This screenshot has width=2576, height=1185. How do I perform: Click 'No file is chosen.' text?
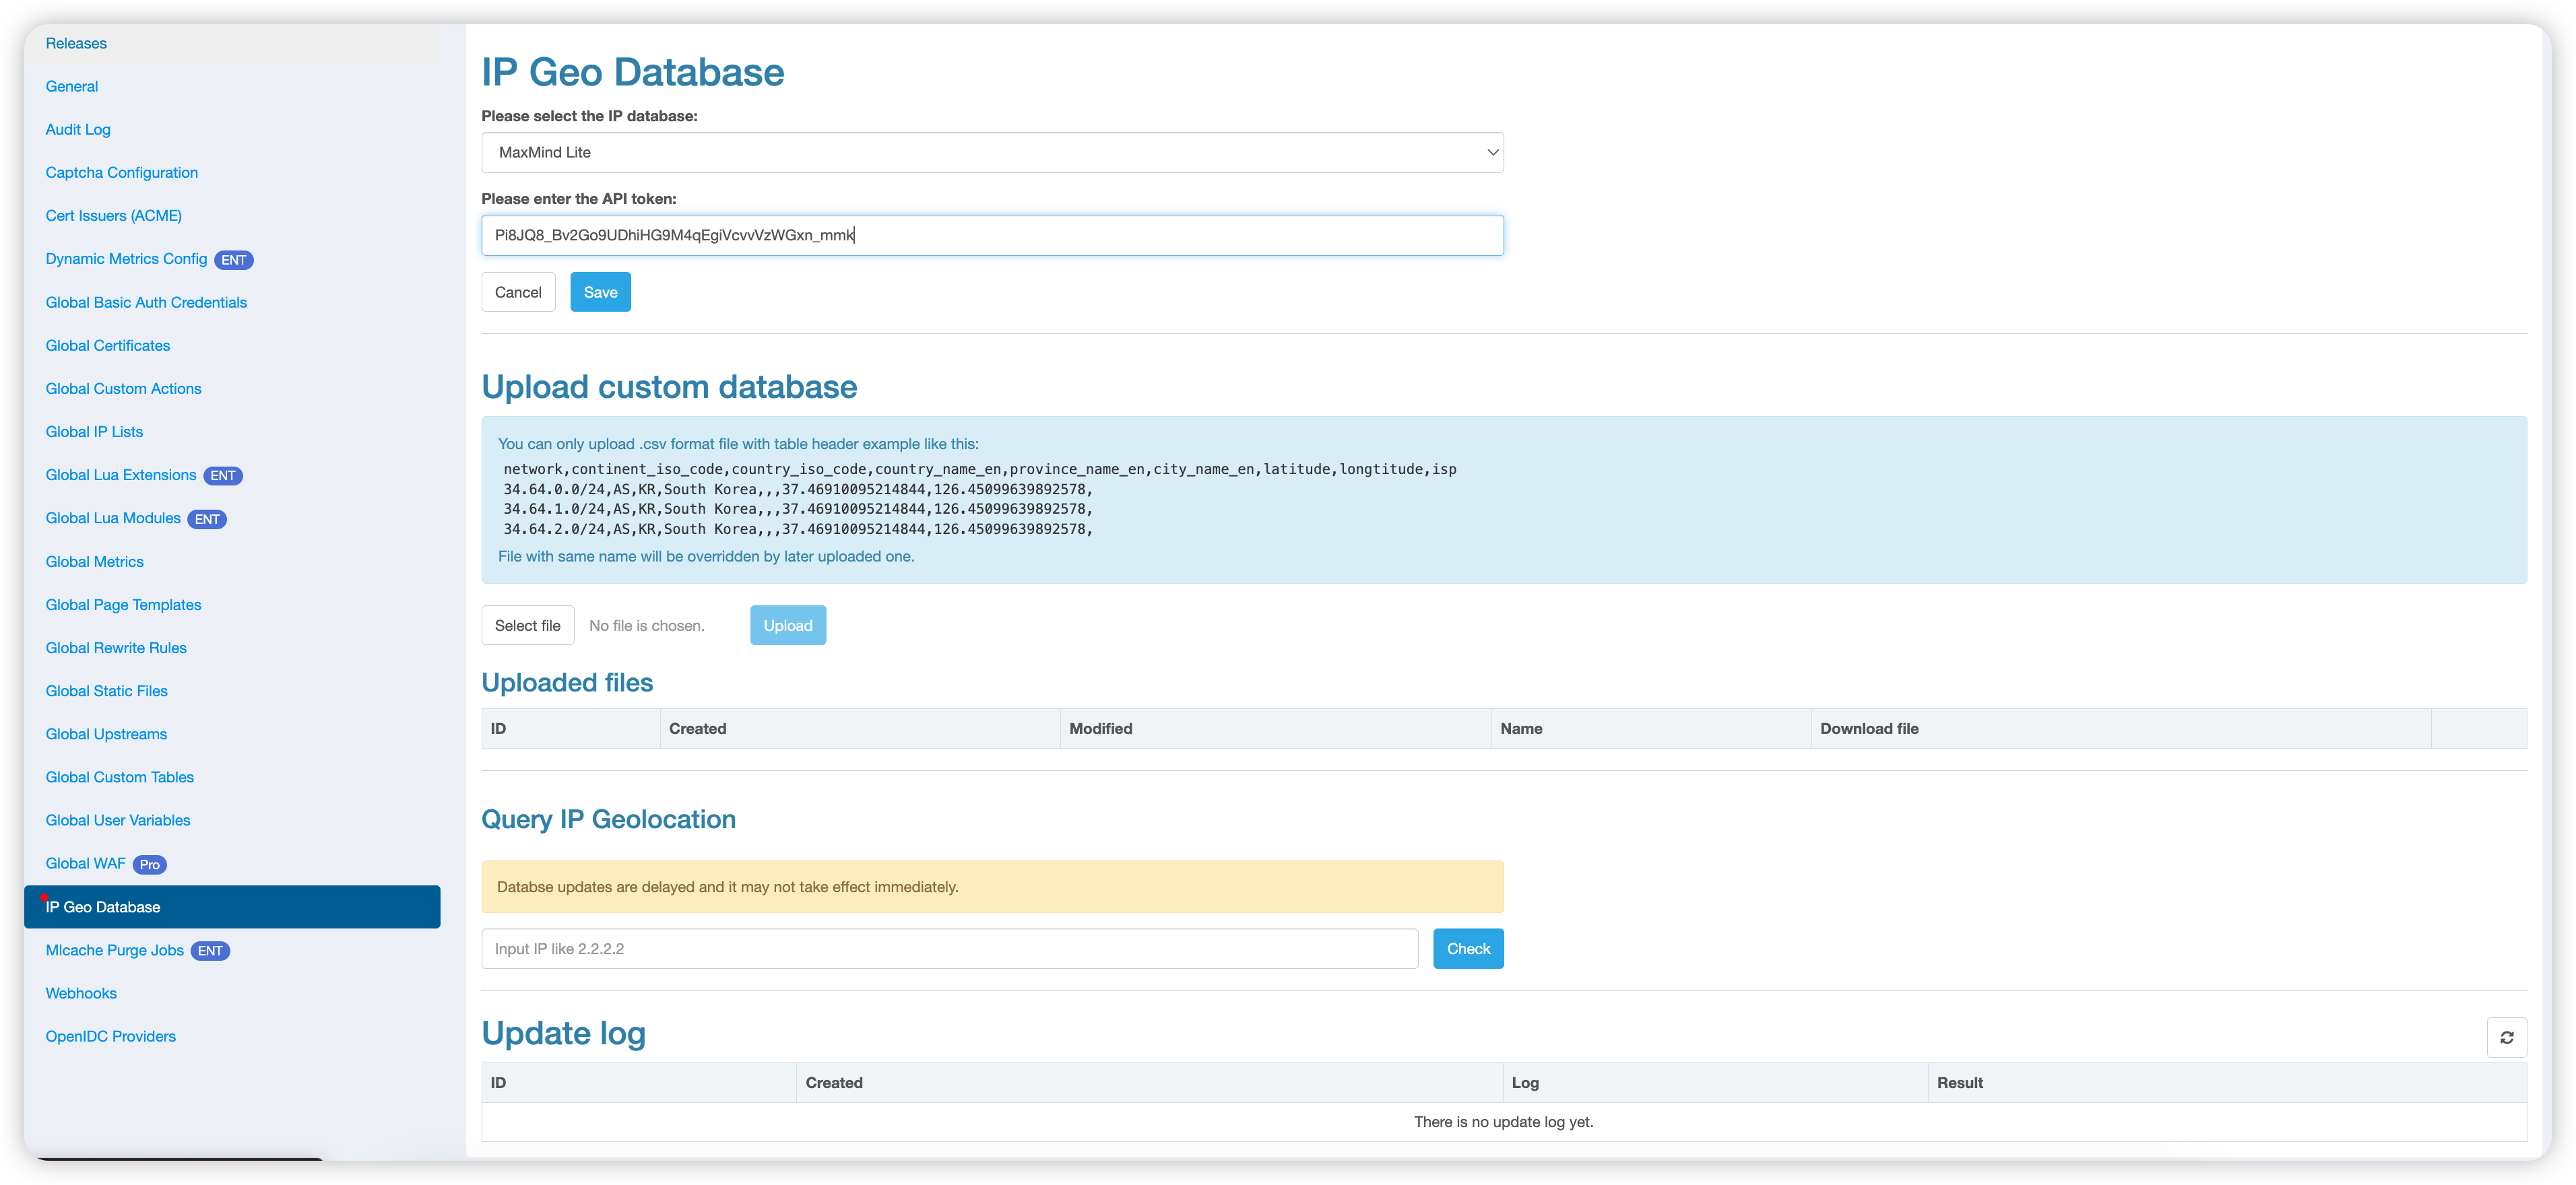646,625
